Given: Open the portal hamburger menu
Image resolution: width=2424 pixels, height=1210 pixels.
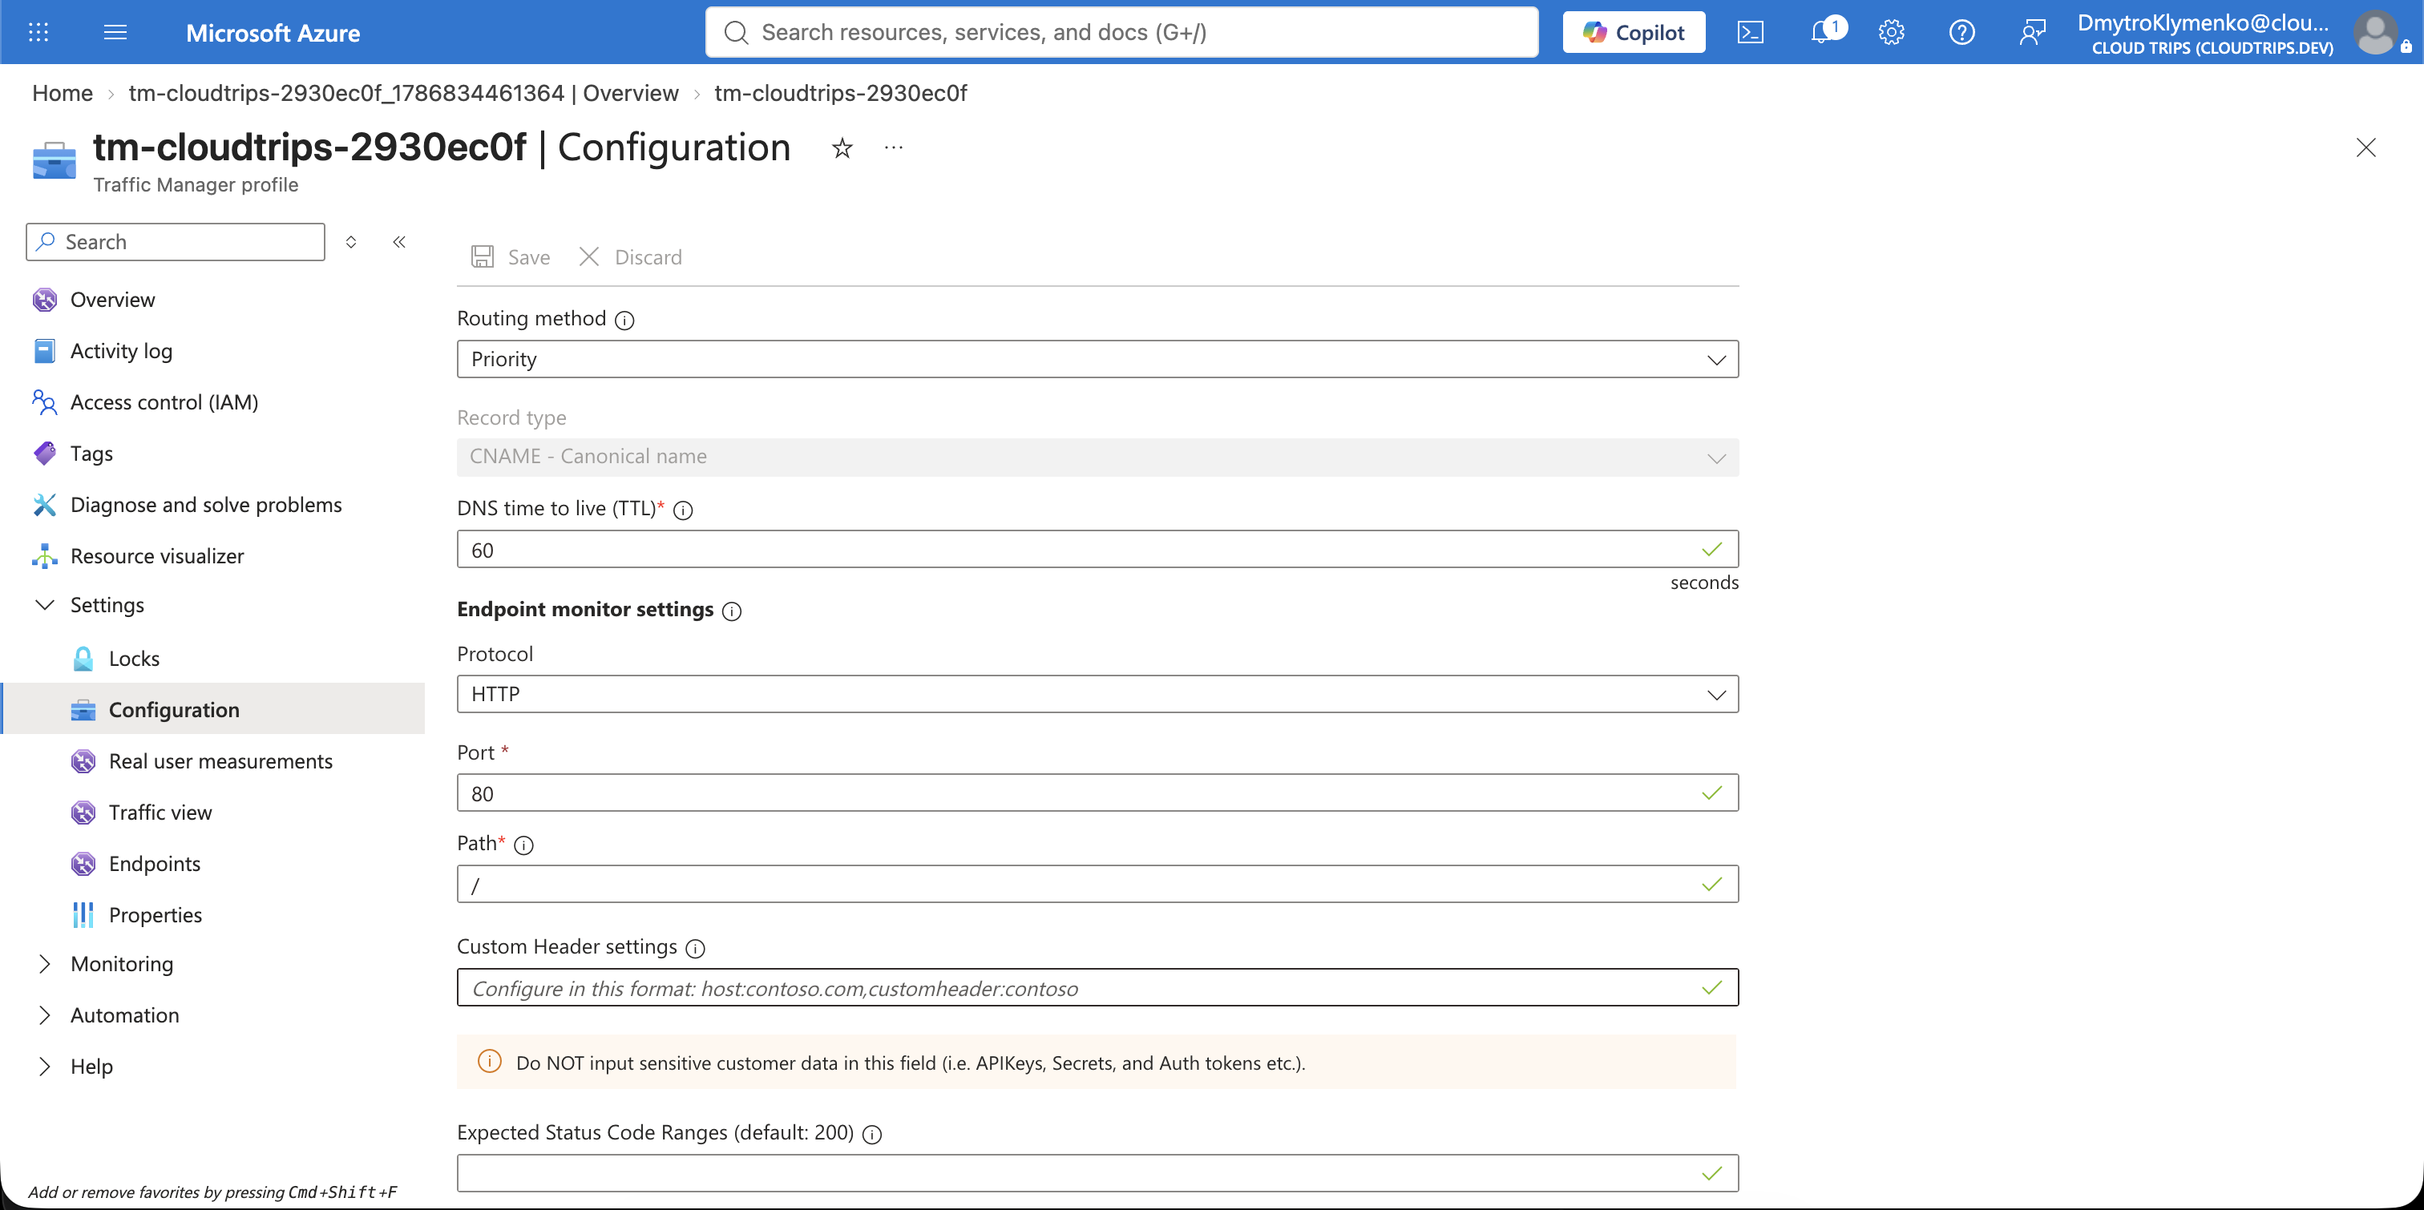Looking at the screenshot, I should coord(115,32).
